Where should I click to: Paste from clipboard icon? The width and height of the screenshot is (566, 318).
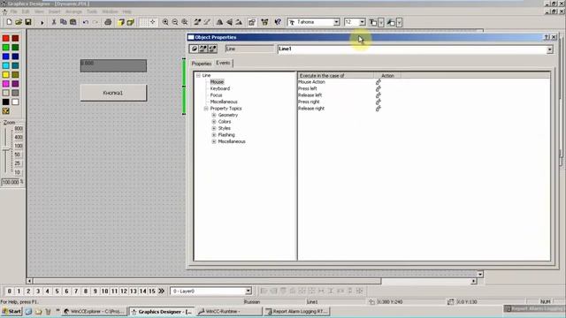(73, 22)
